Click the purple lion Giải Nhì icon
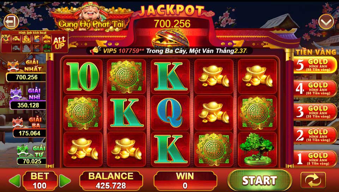 point(16,94)
